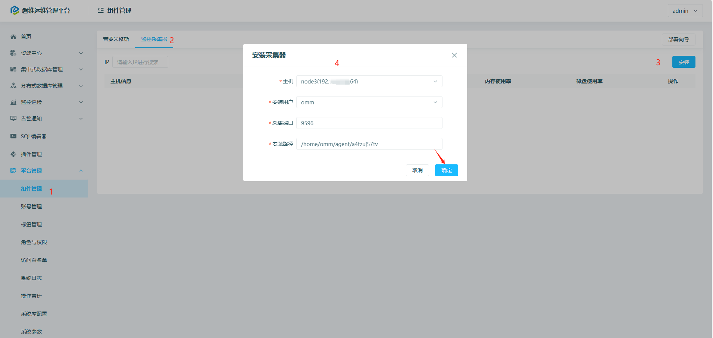Click the SQL编辑器 terminal icon
This screenshot has height=338, width=713.
(13, 136)
